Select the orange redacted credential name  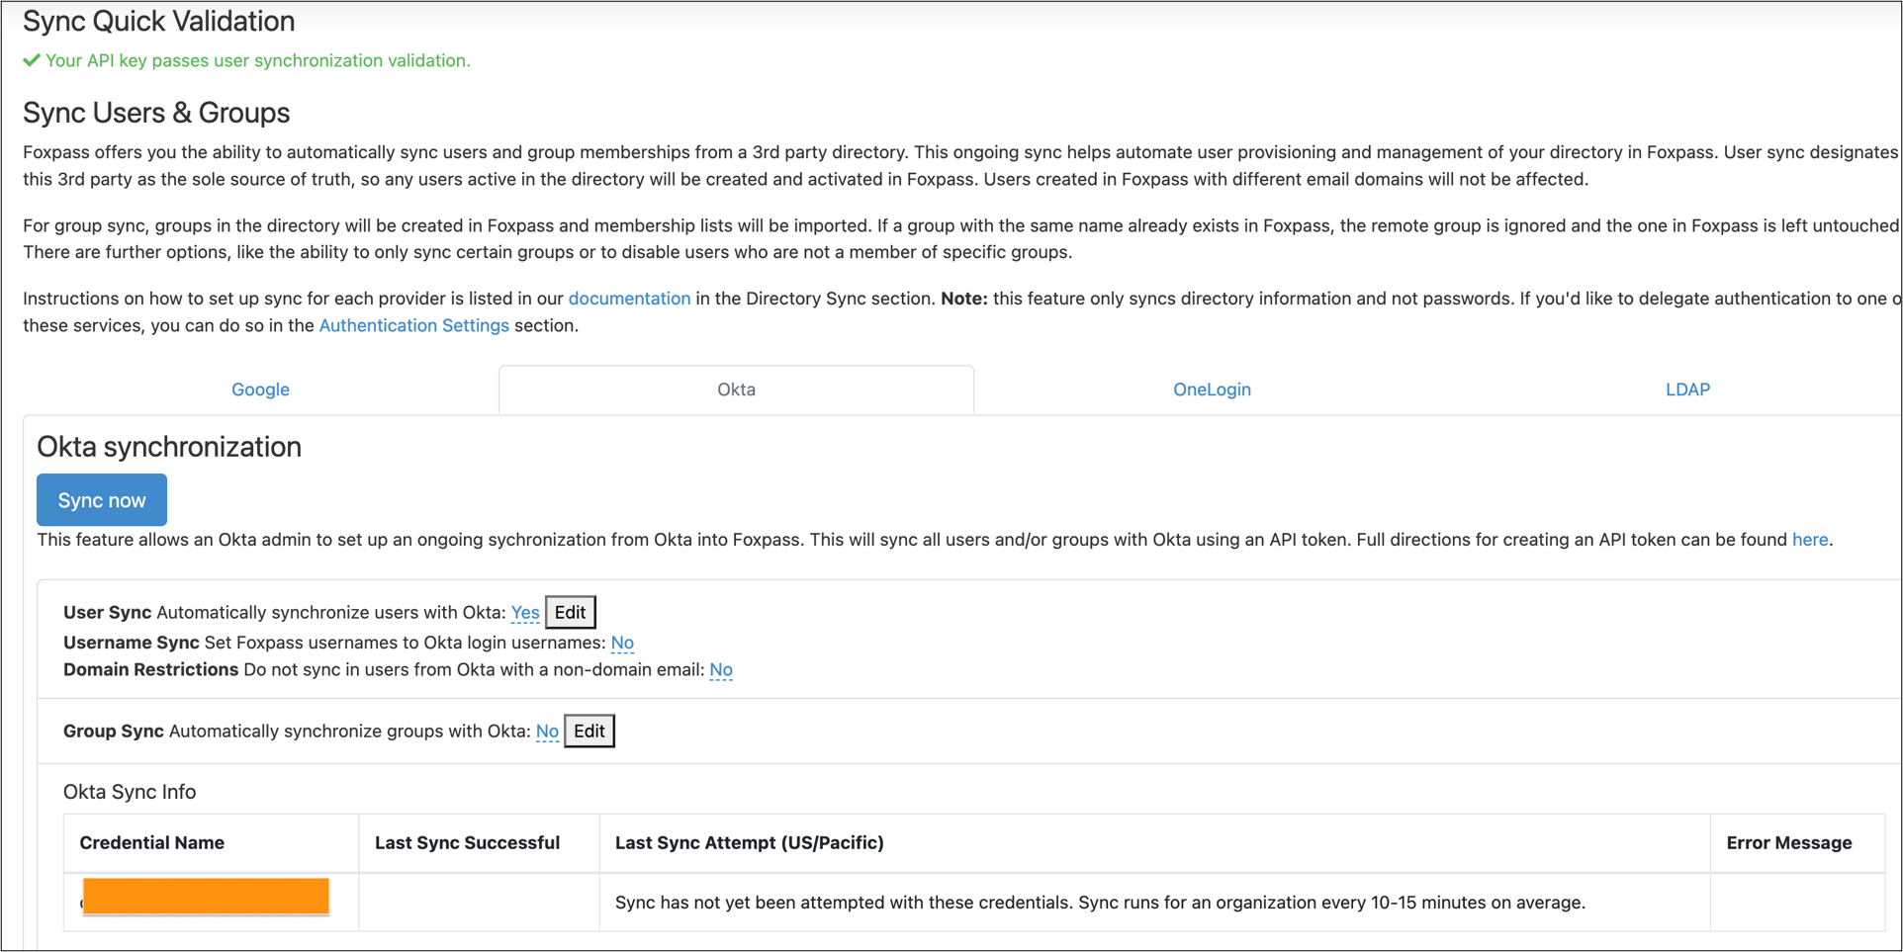pyautogui.click(x=206, y=897)
